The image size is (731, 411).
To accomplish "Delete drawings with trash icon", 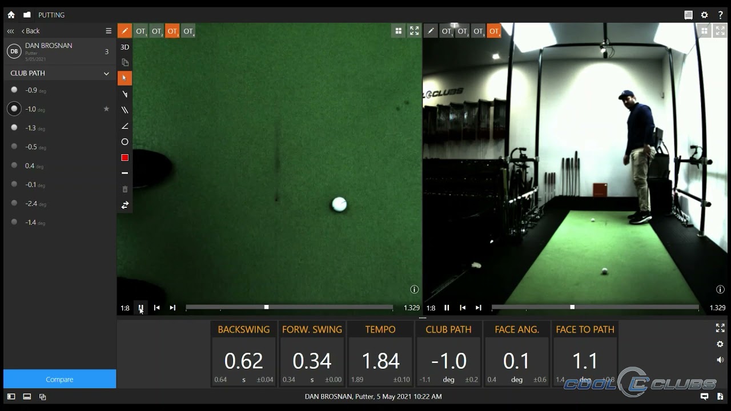I will (124, 189).
